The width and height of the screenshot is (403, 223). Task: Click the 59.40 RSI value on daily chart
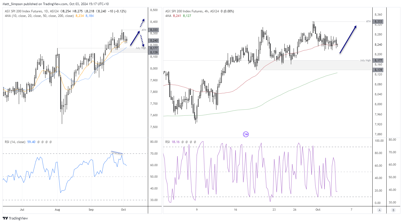[31, 142]
